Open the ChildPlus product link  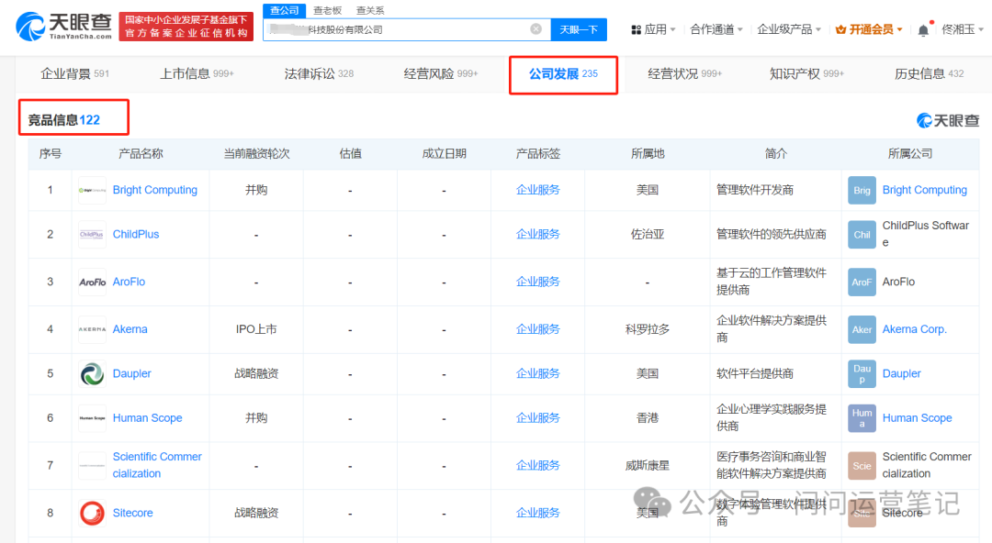(136, 235)
